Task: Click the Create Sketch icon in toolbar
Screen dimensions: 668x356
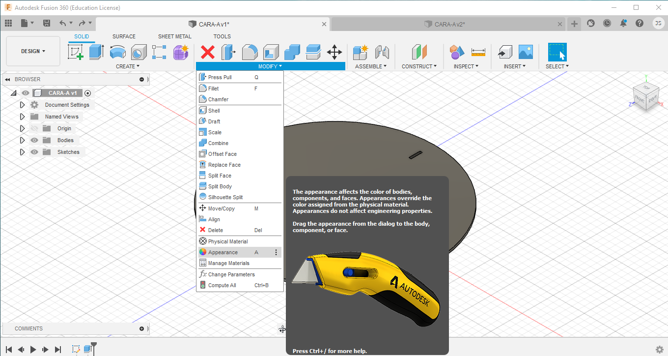Action: coord(76,52)
